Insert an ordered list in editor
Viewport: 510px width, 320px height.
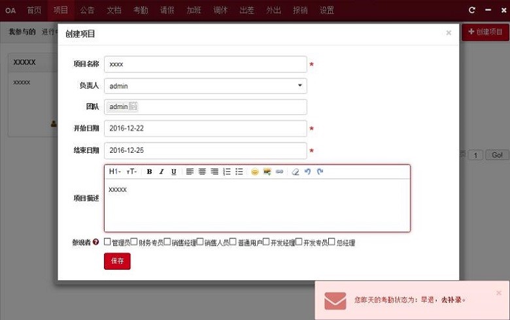tap(227, 172)
